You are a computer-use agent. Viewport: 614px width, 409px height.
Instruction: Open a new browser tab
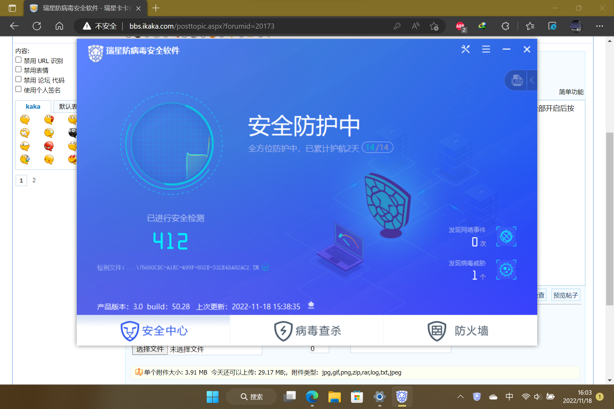(x=156, y=8)
